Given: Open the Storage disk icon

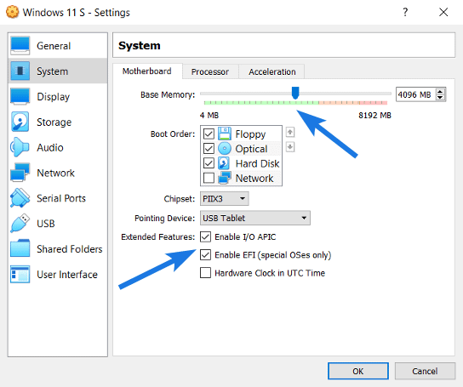Looking at the screenshot, I should click(x=20, y=122).
